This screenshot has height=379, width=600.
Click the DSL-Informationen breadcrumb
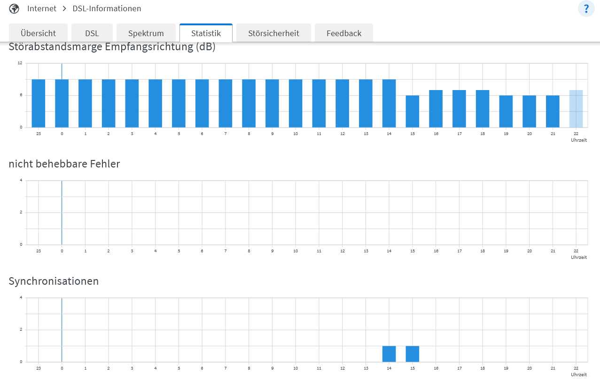click(107, 8)
